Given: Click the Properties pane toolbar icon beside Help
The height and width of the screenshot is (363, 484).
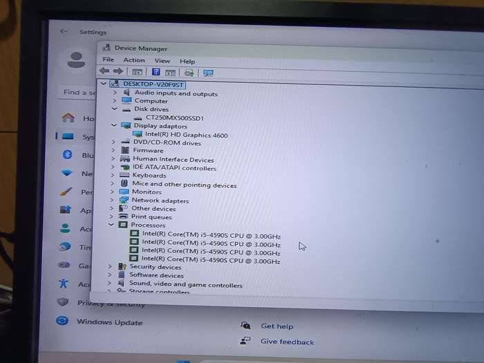Looking at the screenshot, I should (x=170, y=73).
